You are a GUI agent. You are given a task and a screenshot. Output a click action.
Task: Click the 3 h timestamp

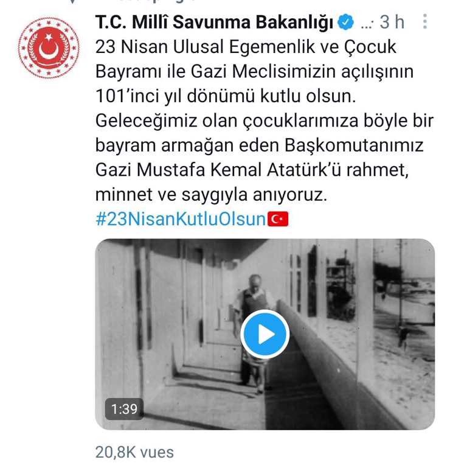(392, 22)
